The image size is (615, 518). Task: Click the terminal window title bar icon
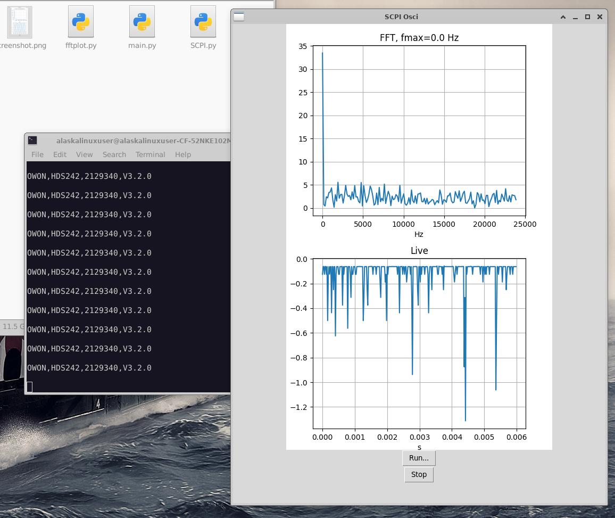[x=32, y=141]
